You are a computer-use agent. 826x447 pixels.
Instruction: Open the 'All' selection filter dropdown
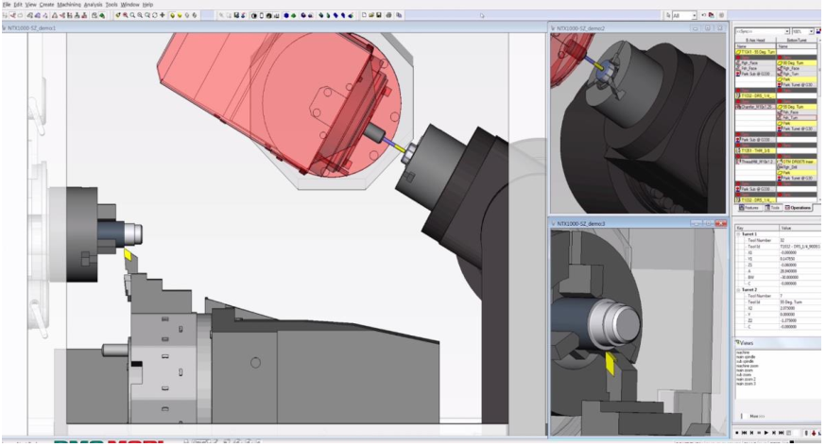point(694,16)
